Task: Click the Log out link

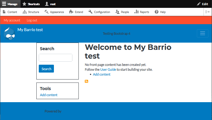Action: (x=32, y=20)
